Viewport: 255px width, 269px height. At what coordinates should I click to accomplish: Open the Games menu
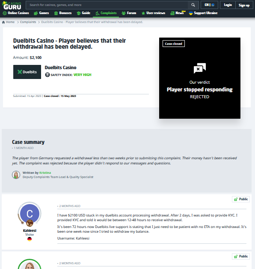click(42, 13)
